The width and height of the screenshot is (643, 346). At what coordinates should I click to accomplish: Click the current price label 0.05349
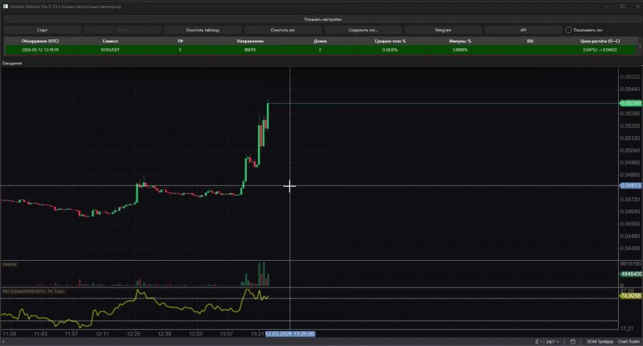(631, 103)
